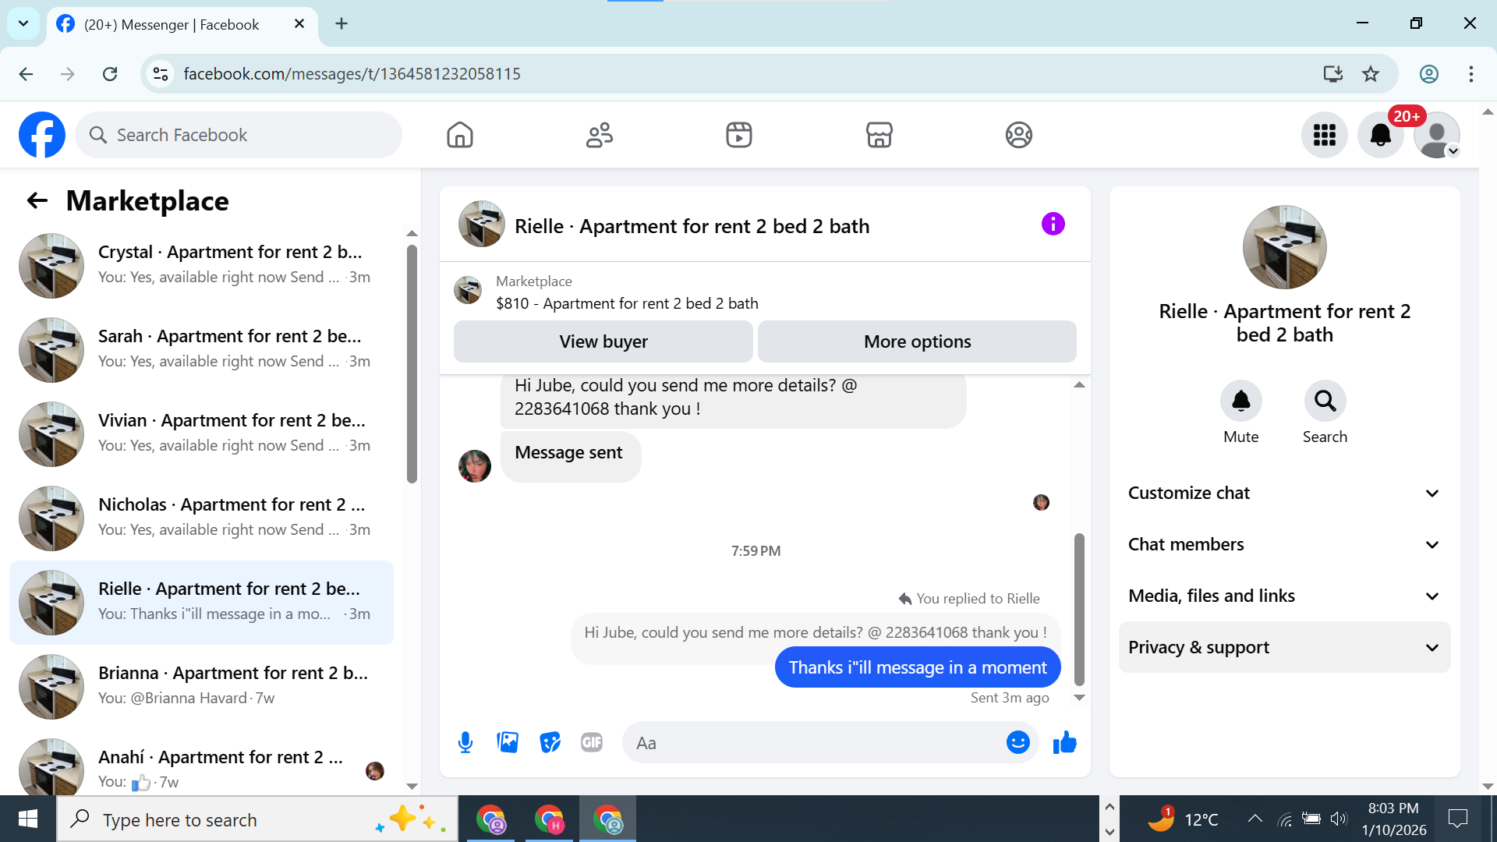
Task: Open the Marketplace tab in top navigation
Action: click(879, 135)
